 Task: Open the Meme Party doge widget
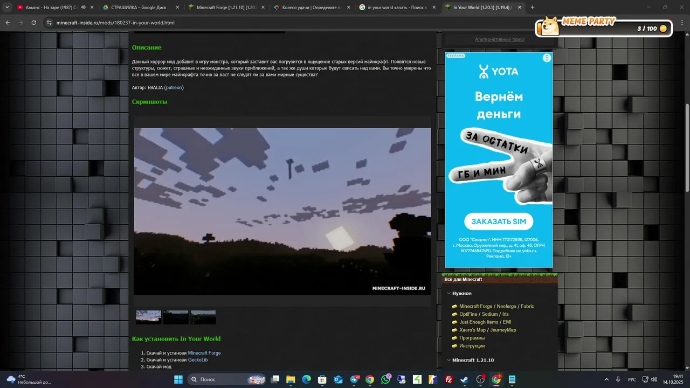click(x=550, y=25)
